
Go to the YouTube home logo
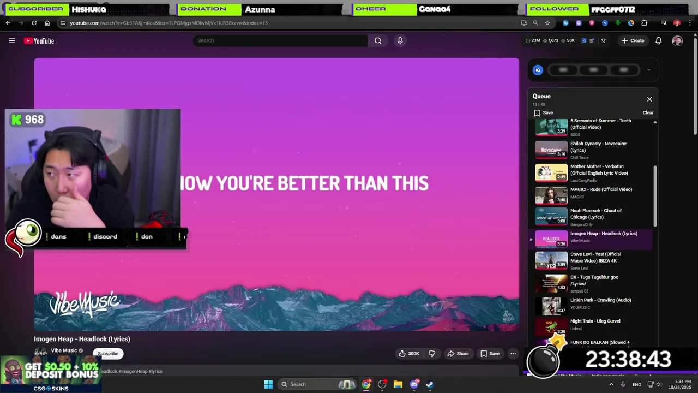click(x=39, y=41)
